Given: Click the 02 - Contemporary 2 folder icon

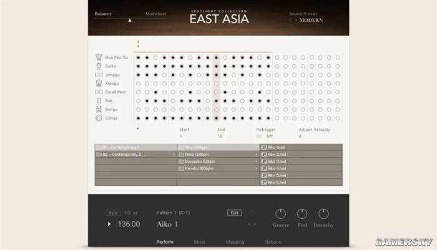Looking at the screenshot, I should [99, 154].
